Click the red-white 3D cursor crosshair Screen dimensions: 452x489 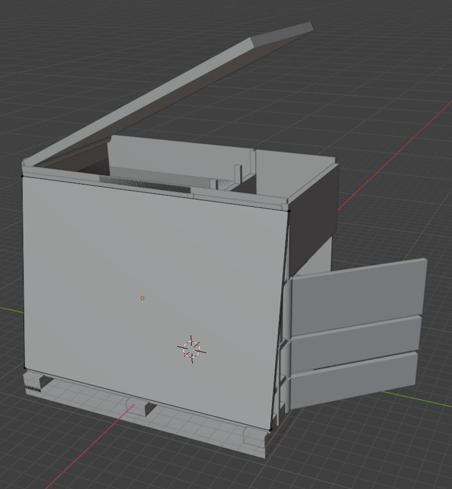(x=191, y=349)
